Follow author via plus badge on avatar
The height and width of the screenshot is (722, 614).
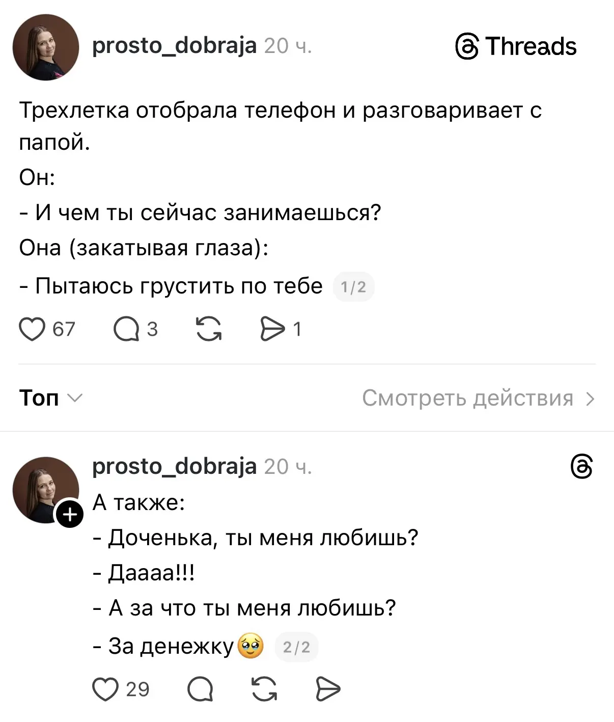click(69, 515)
